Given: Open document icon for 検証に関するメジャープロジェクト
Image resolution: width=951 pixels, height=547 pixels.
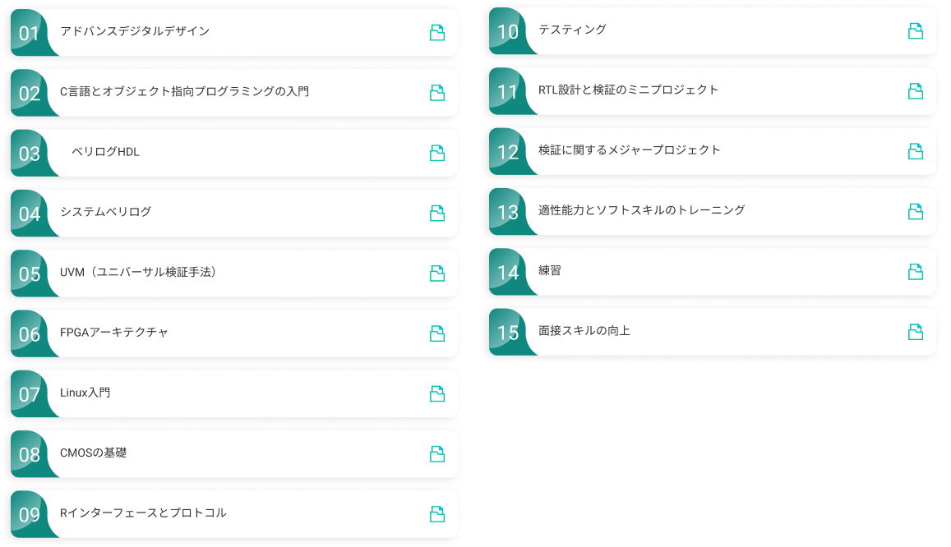Looking at the screenshot, I should coord(916,151).
